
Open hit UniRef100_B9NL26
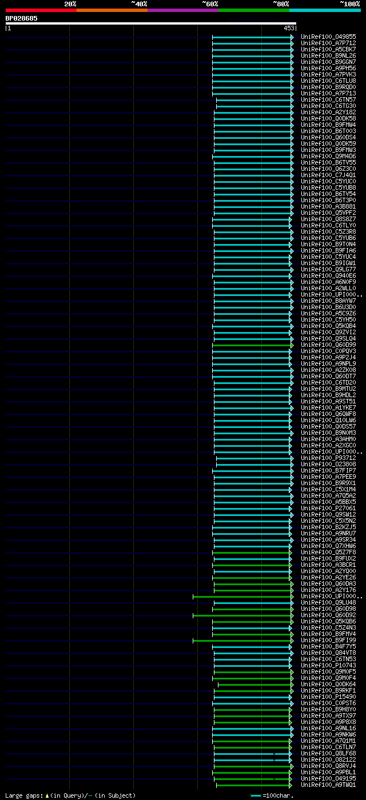pyautogui.click(x=328, y=55)
